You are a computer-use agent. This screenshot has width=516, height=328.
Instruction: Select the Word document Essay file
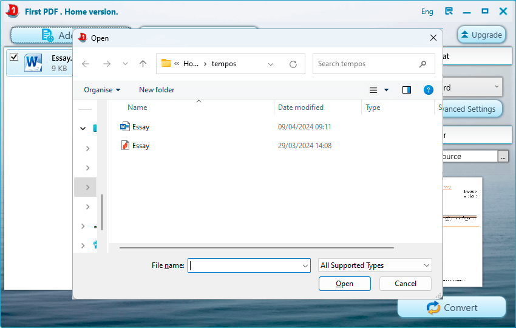pyautogui.click(x=135, y=127)
